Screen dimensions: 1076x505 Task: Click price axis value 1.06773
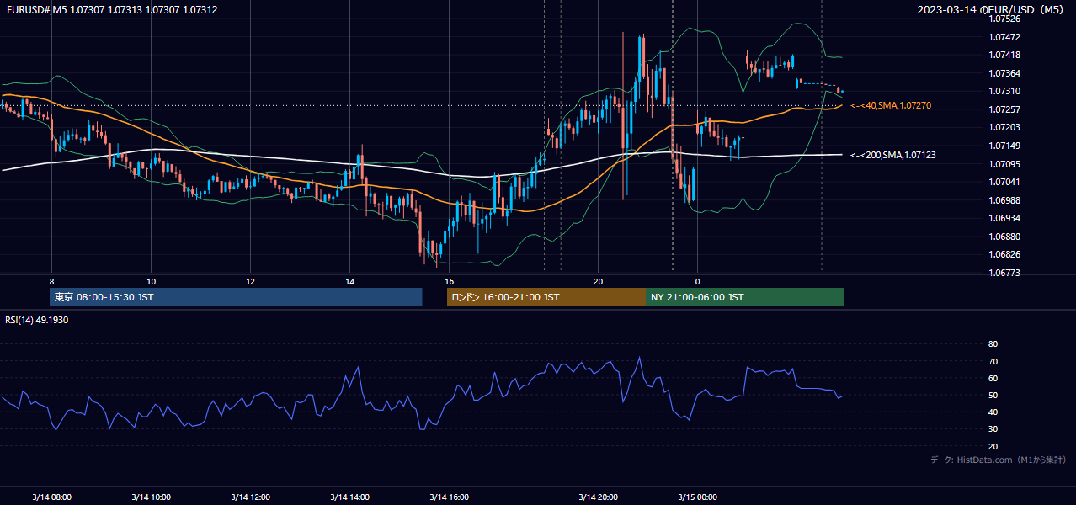click(x=1004, y=273)
